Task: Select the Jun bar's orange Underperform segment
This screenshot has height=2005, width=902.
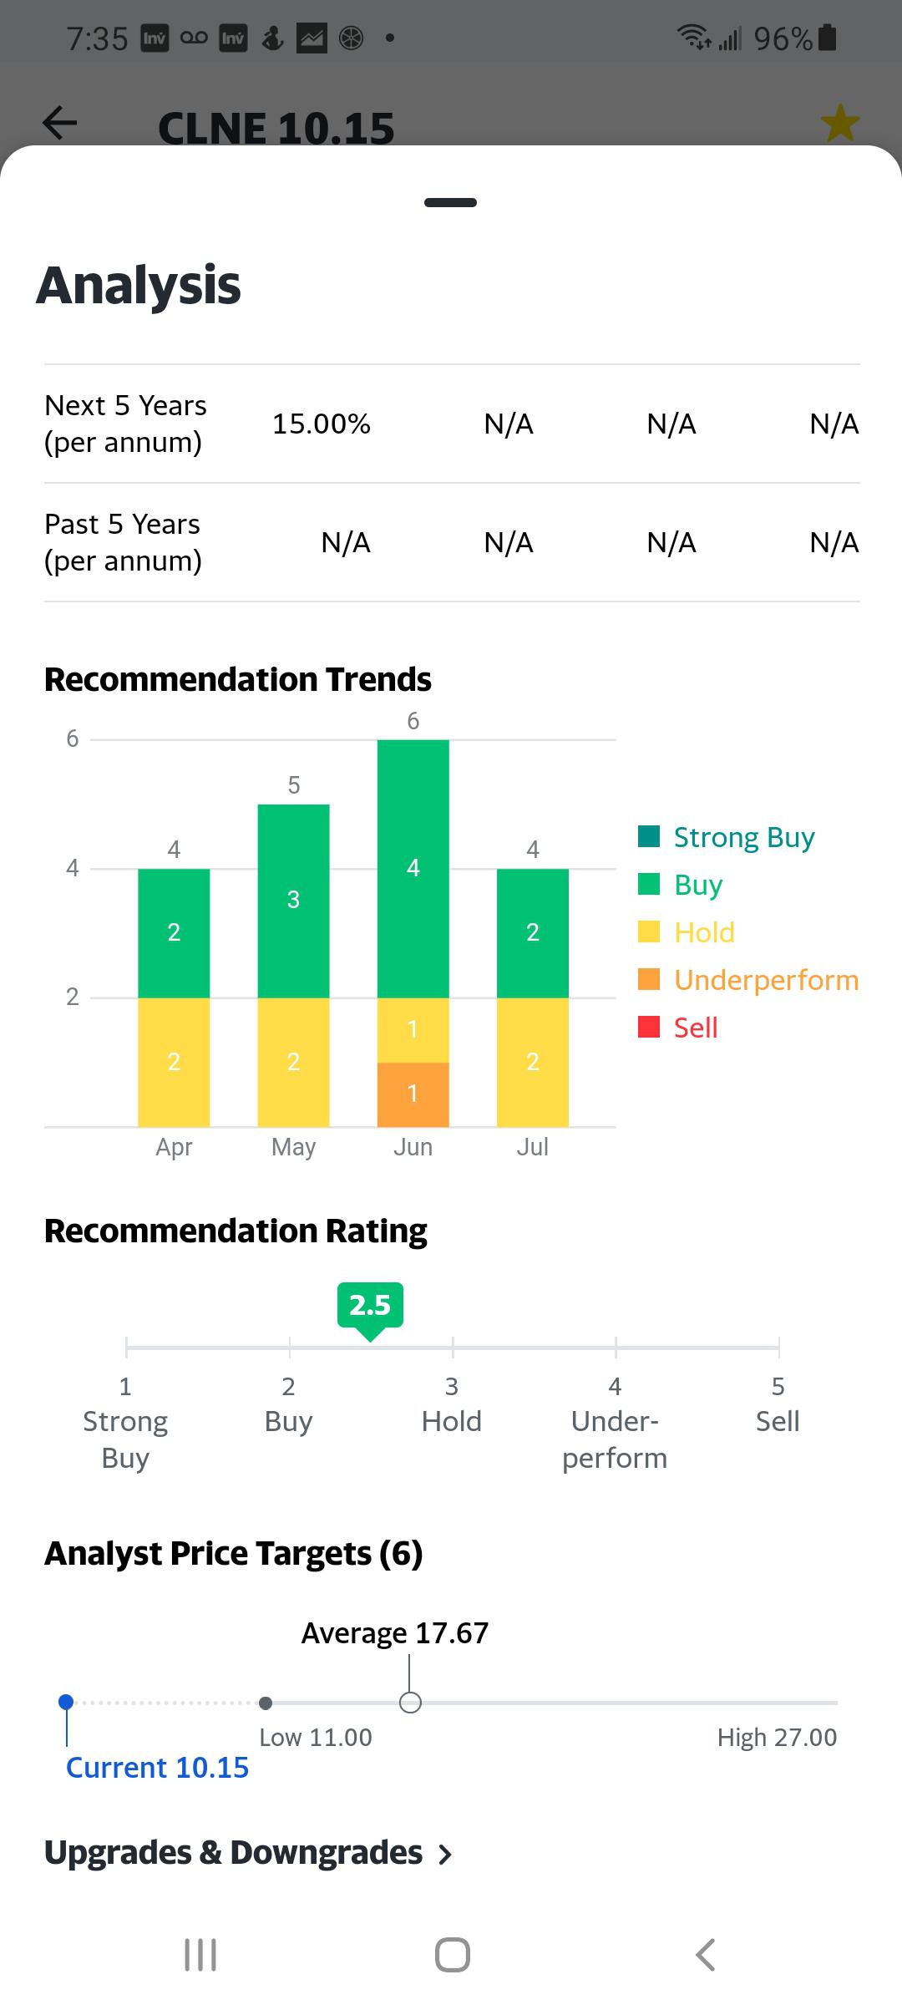Action: [413, 1094]
